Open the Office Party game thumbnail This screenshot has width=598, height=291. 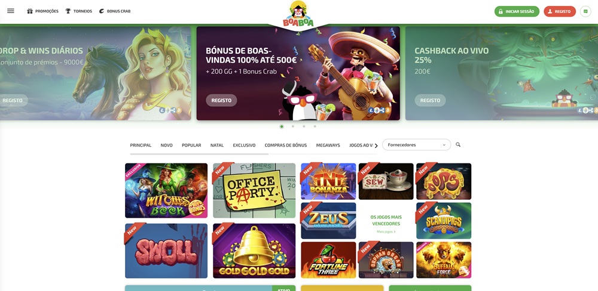(254, 191)
